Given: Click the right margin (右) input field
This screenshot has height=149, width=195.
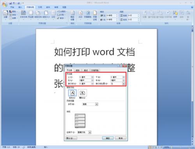Looking at the screenshot, I should (117, 80).
